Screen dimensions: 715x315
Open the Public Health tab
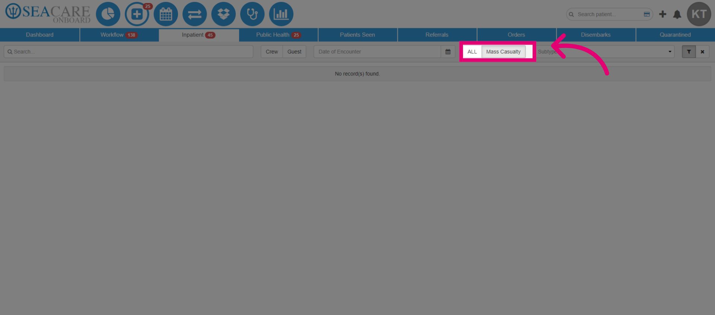pyautogui.click(x=278, y=35)
